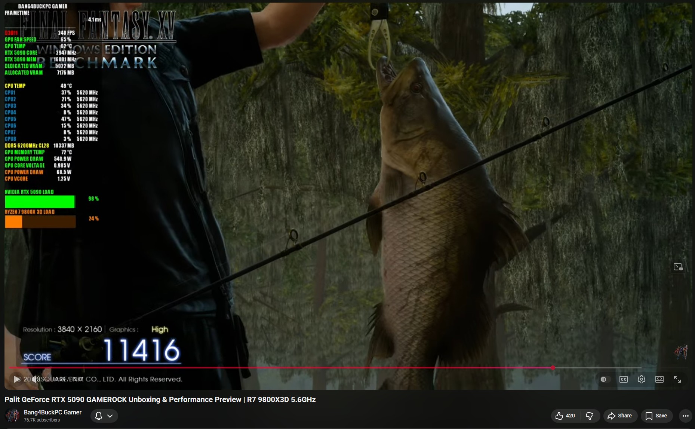Visit the Bang4BuckPC Gamer channel name link
The height and width of the screenshot is (429, 695).
click(x=53, y=412)
